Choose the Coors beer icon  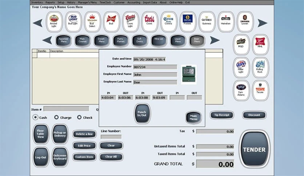click(149, 21)
